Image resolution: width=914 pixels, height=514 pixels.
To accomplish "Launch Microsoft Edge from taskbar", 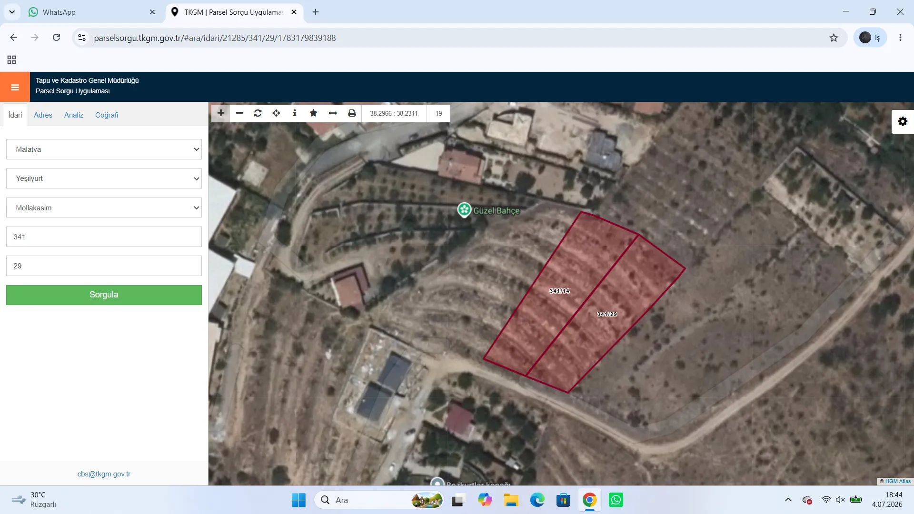I will pyautogui.click(x=537, y=500).
